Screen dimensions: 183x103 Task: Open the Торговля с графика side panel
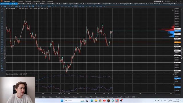pyautogui.click(x=182, y=53)
